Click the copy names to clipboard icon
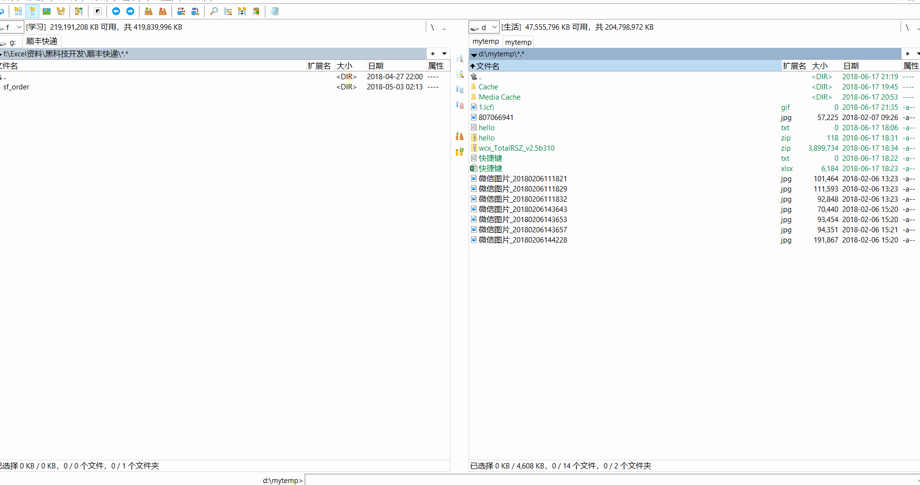Screen dimensions: 920x485 pyautogui.click(x=256, y=11)
